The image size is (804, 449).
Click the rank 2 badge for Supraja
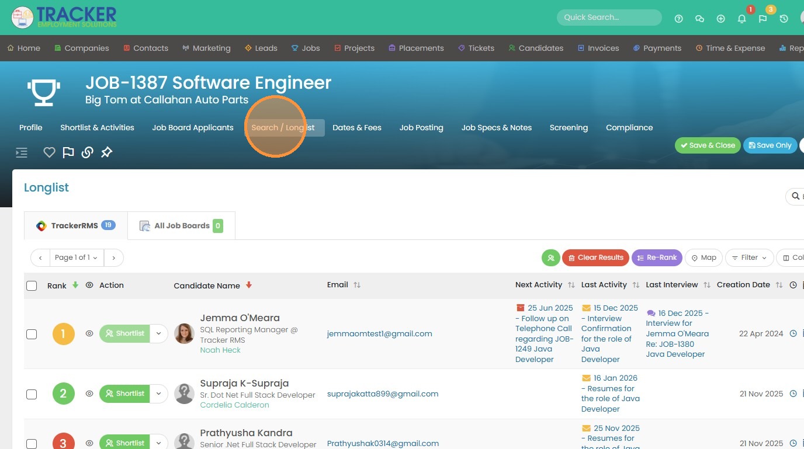(64, 394)
